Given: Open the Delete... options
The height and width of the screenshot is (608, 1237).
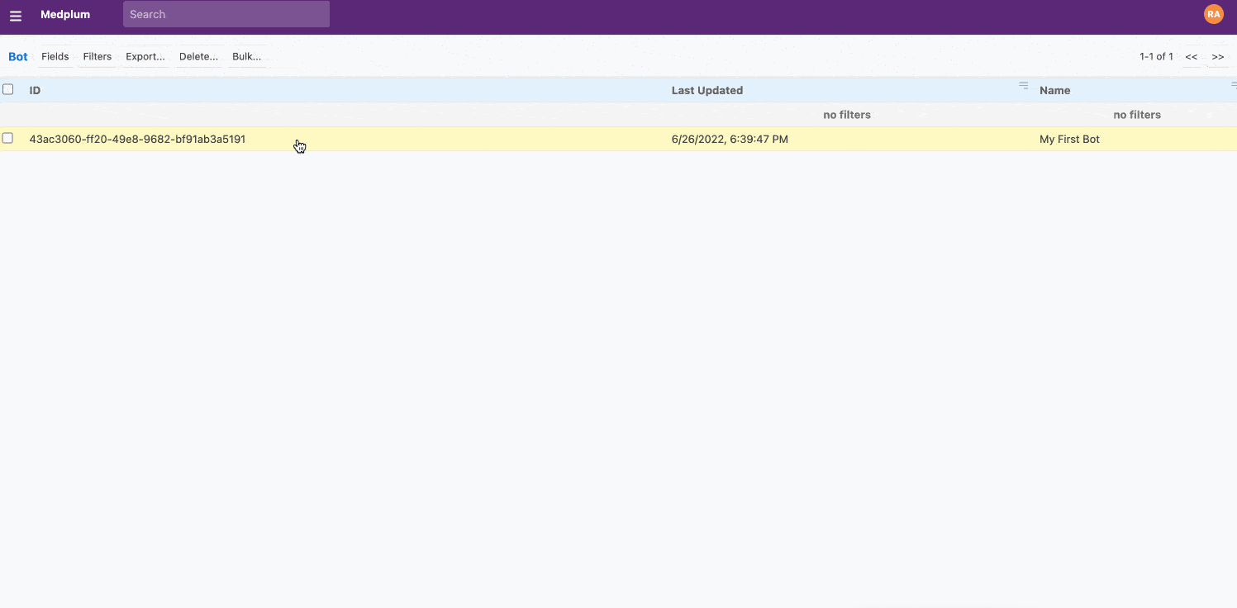Looking at the screenshot, I should [198, 56].
